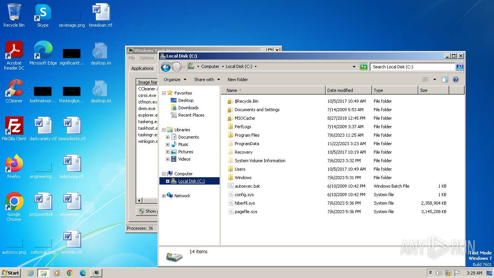Select the hiberfil.sys file name
Screen dimensions: 494x278
click(245, 203)
